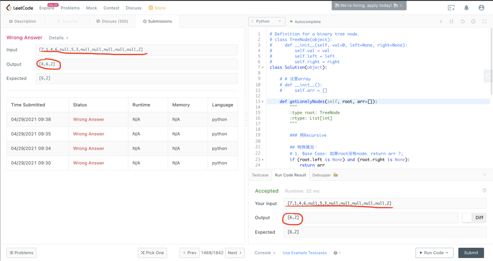493x261 pixels.
Task: Dismiss the We're hiring banner
Action: (x=401, y=5)
